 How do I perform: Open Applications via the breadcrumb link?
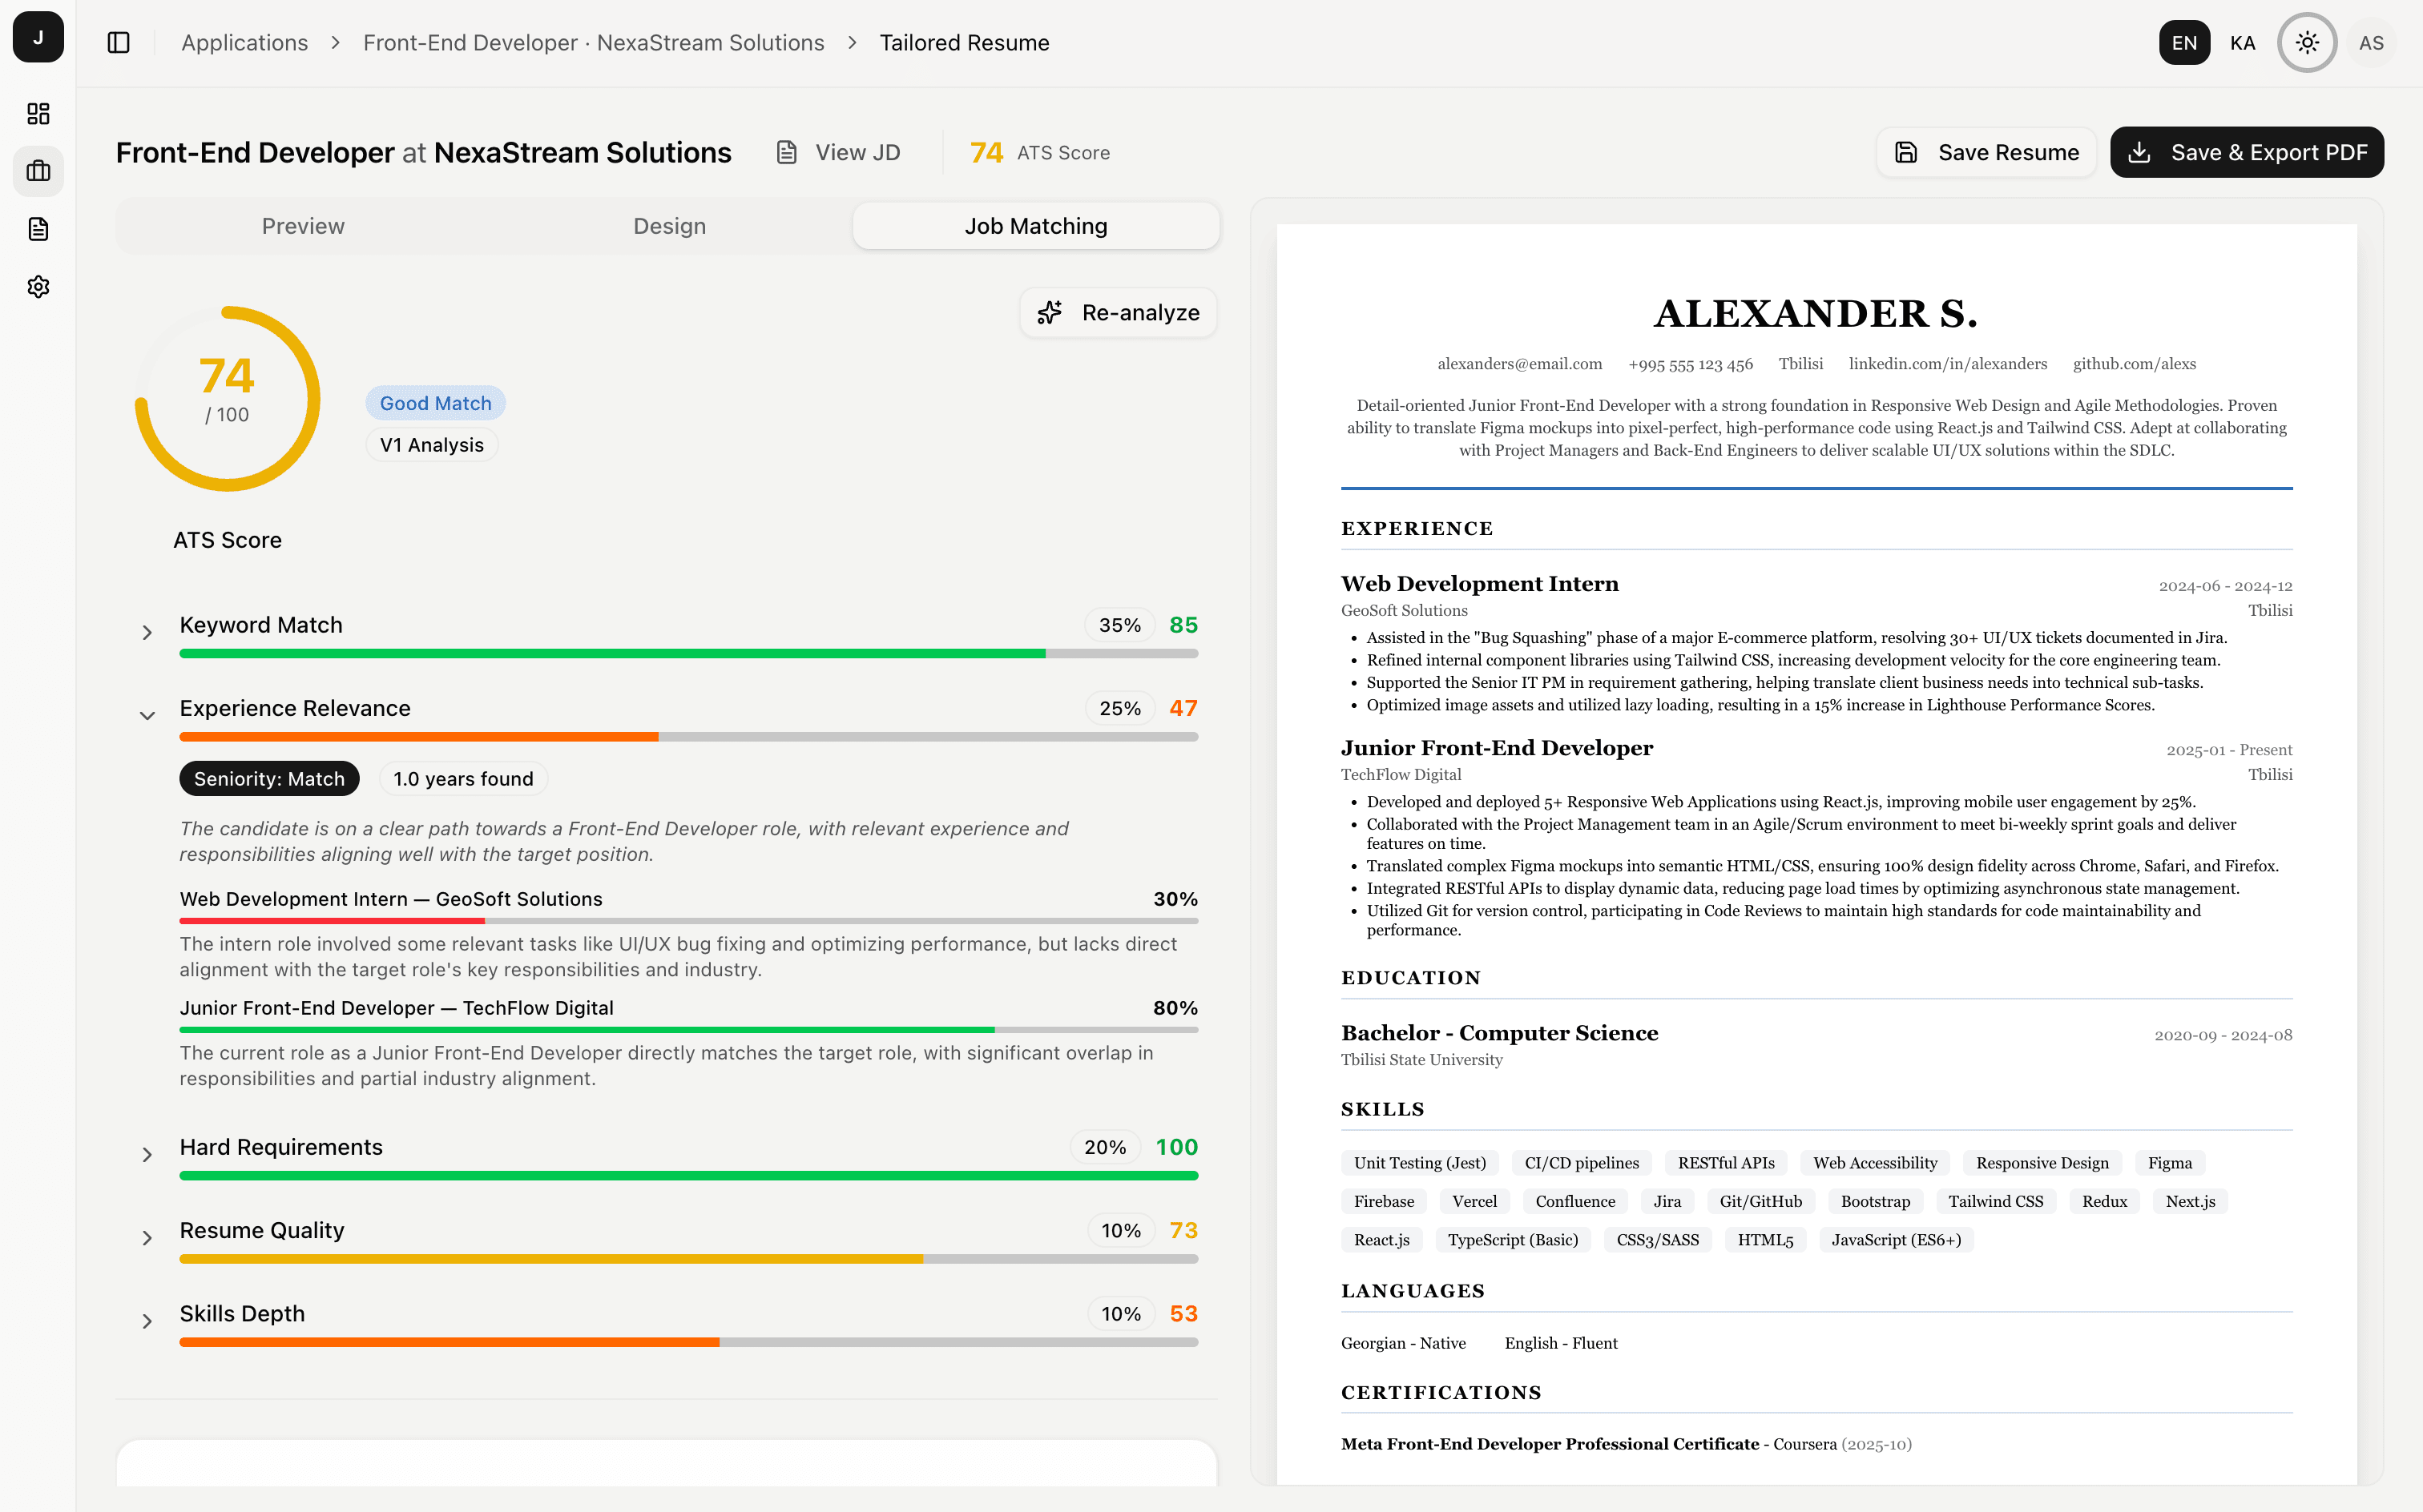[x=244, y=42]
